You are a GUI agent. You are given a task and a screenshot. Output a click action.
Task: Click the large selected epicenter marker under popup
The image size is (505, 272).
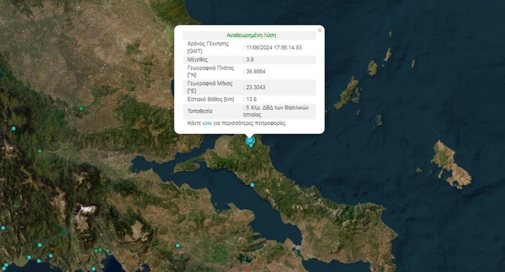pyautogui.click(x=250, y=140)
